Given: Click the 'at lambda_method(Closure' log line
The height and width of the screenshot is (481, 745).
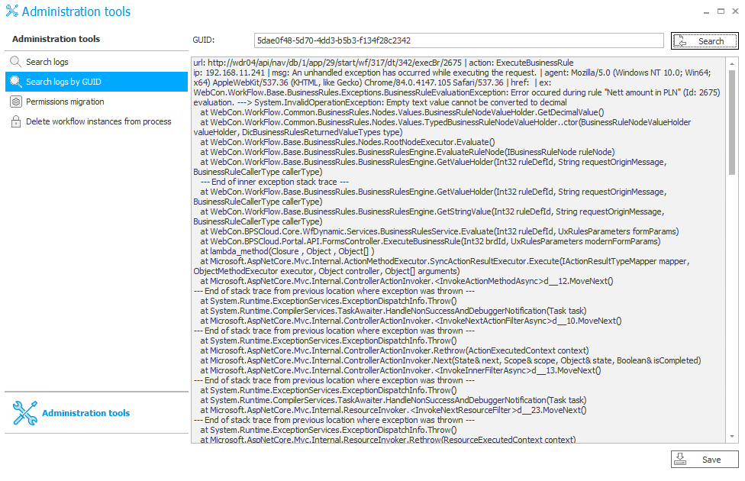Looking at the screenshot, I should [x=287, y=251].
